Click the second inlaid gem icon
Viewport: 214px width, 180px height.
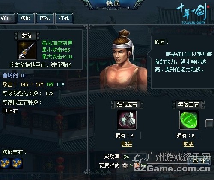tap(17, 163)
